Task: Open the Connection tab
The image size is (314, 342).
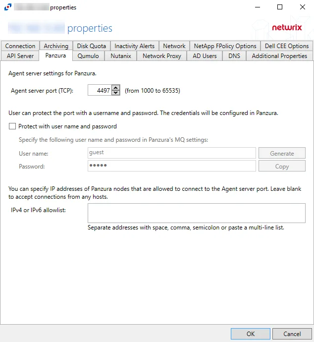Action: (20, 46)
